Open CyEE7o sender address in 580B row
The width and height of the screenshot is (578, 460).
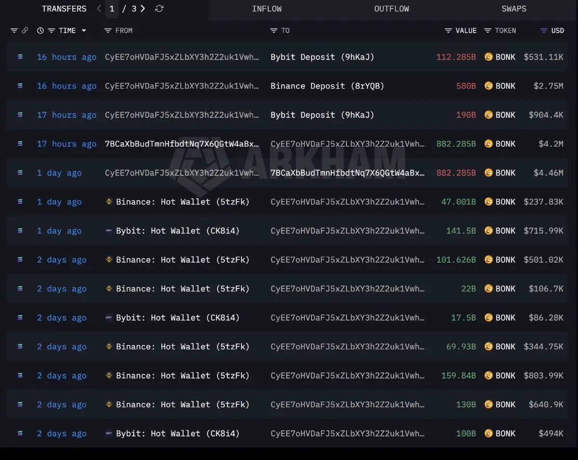coord(182,86)
